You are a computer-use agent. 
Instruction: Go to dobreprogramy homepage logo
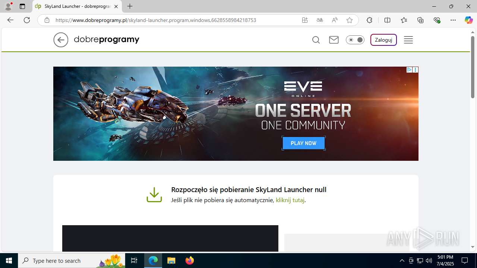(107, 39)
